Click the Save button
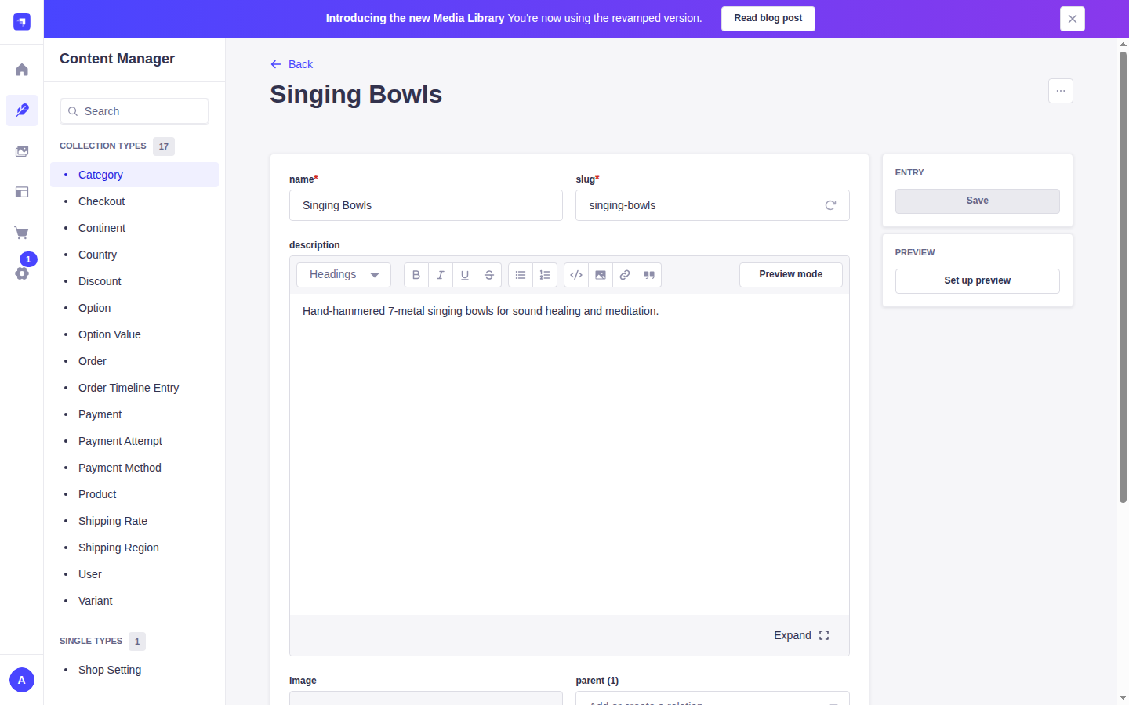 978,201
